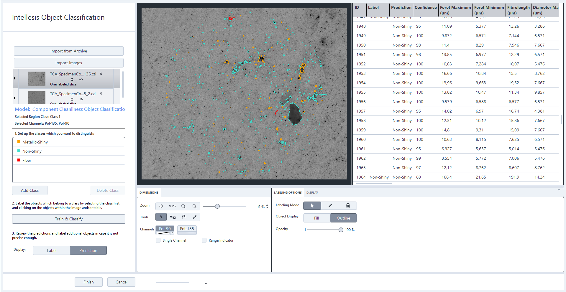Activate the panning hand tool
Image resolution: width=566 pixels, height=292 pixels.
click(183, 217)
